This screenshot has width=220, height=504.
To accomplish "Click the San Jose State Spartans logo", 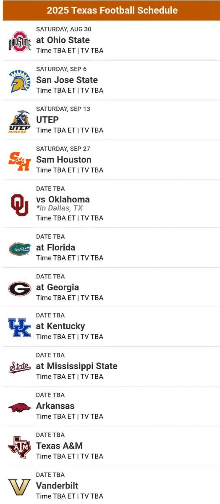I will point(20,81).
